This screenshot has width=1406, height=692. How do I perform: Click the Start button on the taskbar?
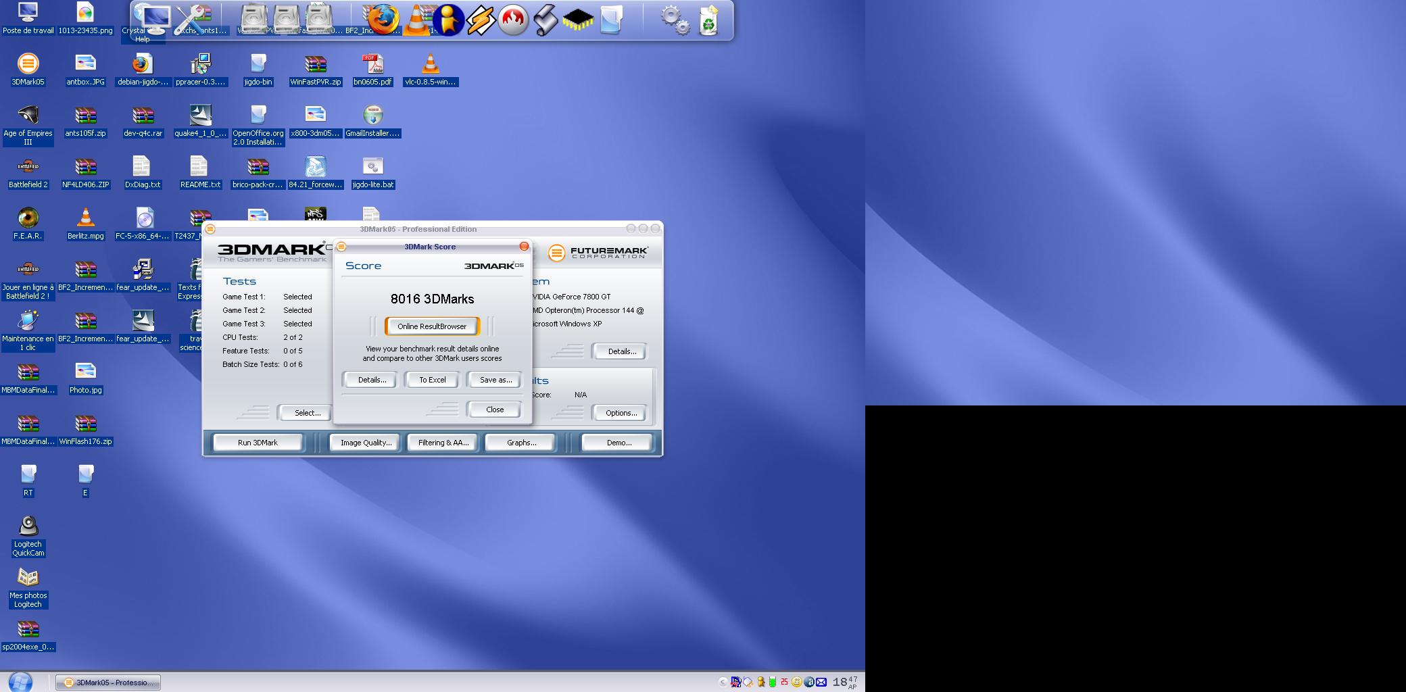click(21, 682)
